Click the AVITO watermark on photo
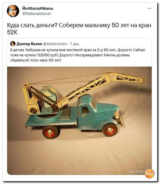This screenshot has width=160, height=184. click(136, 172)
